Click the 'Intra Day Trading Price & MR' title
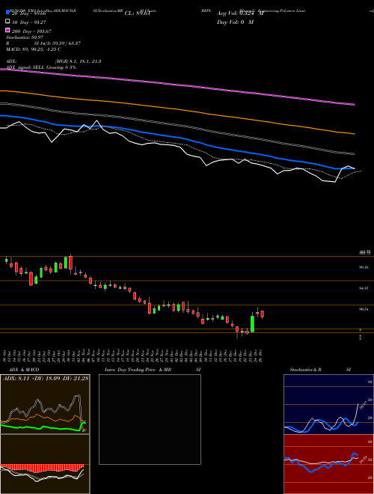 pyautogui.click(x=138, y=370)
